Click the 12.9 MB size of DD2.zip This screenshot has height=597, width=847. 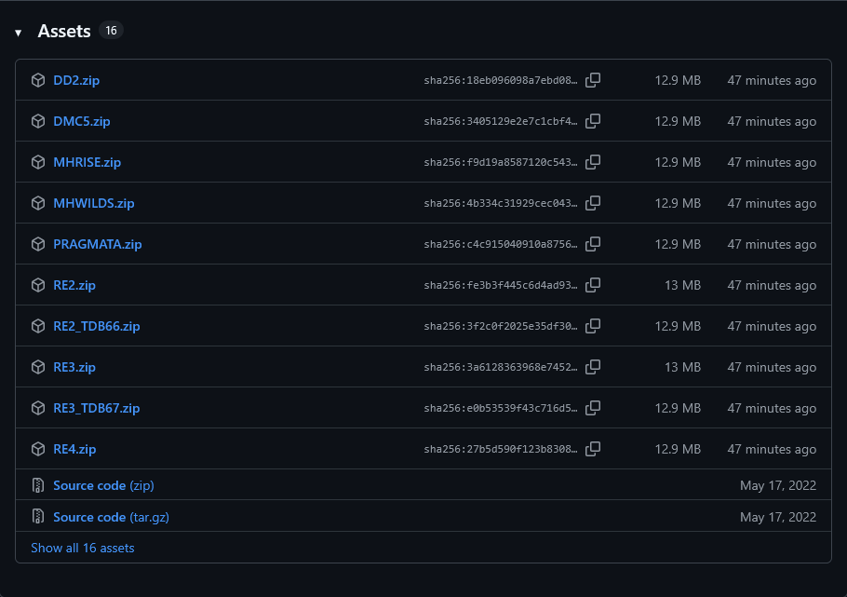678,80
